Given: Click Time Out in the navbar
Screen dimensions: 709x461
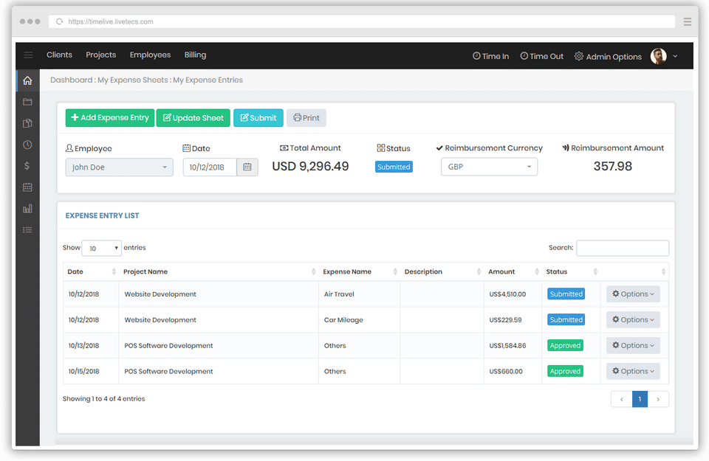Looking at the screenshot, I should (x=541, y=57).
